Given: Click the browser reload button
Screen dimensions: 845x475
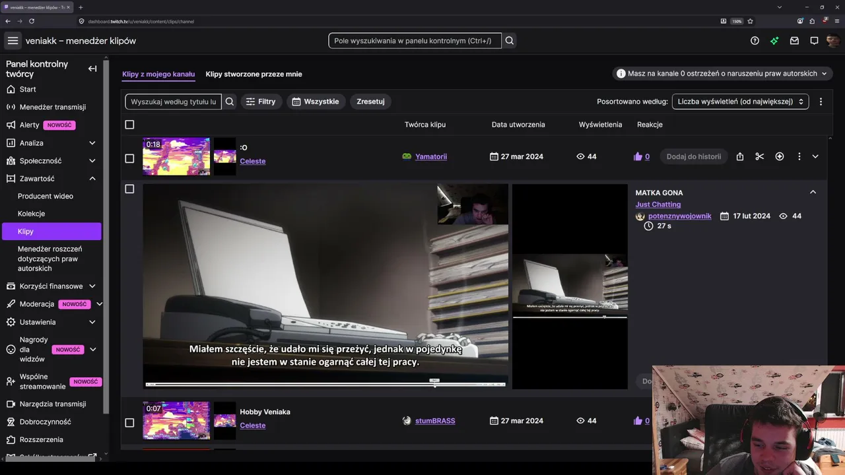Looking at the screenshot, I should (x=32, y=21).
